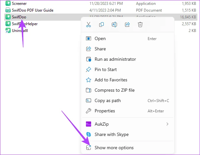Select Compress to ZIP file

tap(128, 90)
